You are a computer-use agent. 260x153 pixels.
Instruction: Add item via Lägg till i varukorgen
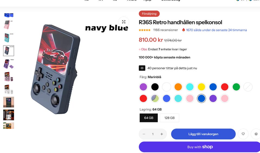coord(203,134)
